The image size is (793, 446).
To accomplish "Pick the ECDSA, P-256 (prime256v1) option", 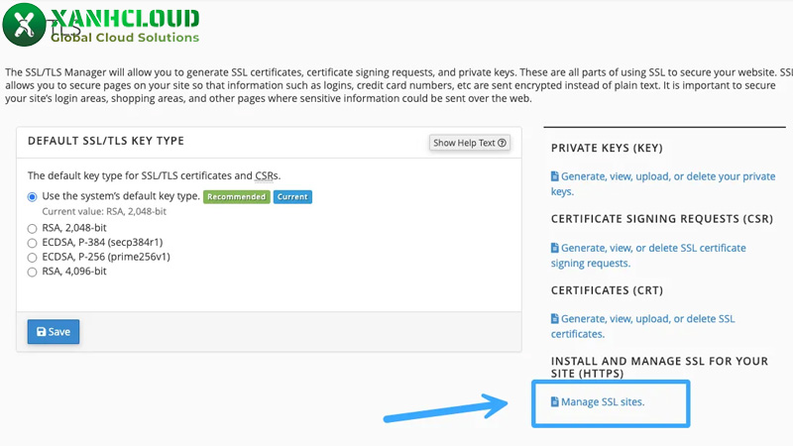I will coord(33,257).
